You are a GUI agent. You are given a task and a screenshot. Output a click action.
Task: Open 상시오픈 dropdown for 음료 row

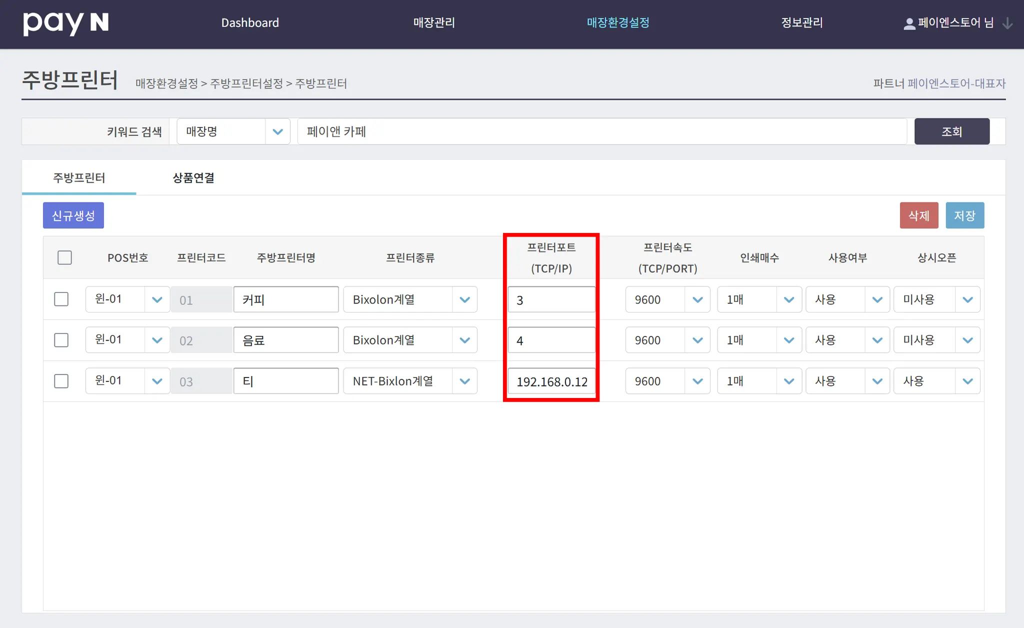936,340
